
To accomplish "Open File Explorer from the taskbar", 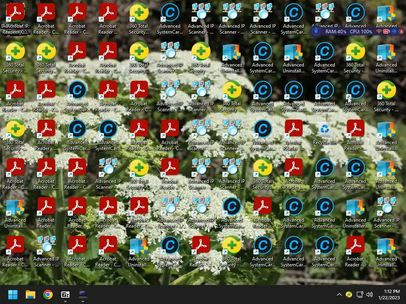I will [x=30, y=294].
